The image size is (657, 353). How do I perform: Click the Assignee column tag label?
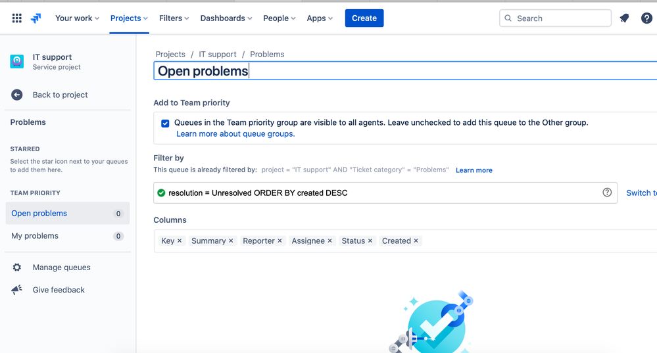coord(308,241)
